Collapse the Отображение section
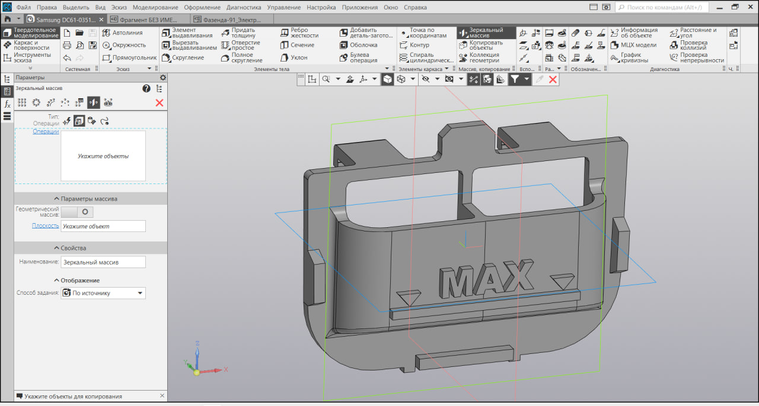 pos(76,281)
